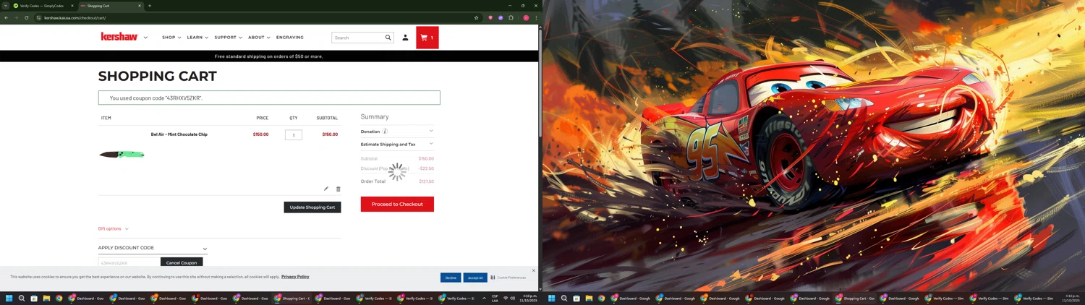
Task: Click Cancel Coupon
Action: [182, 263]
